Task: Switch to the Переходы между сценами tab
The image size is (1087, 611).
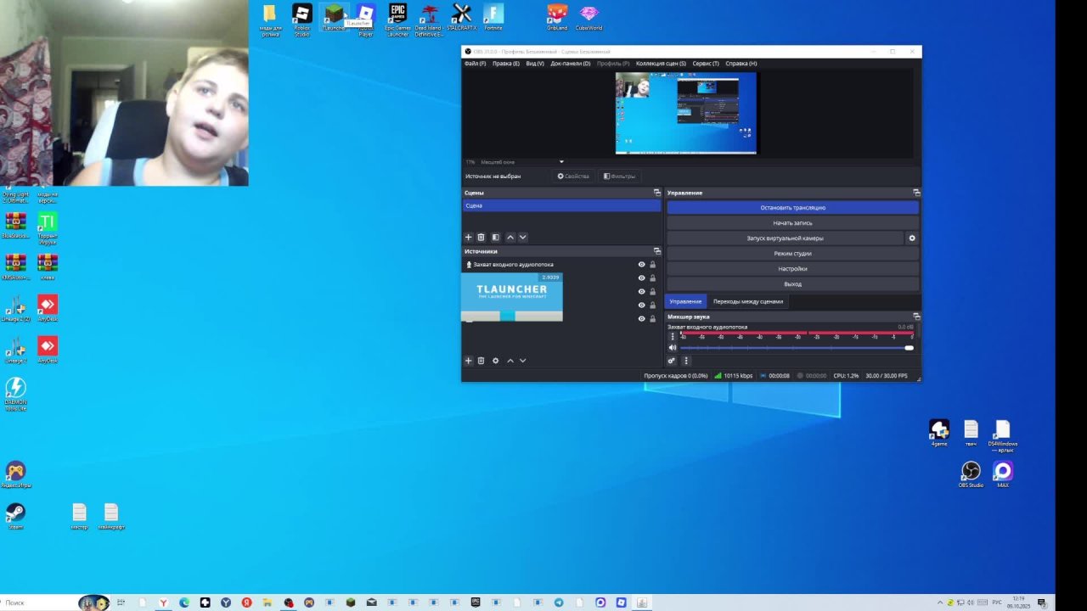Action: (748, 301)
